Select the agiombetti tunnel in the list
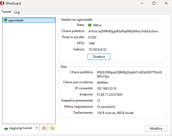 pyautogui.click(x=16, y=20)
